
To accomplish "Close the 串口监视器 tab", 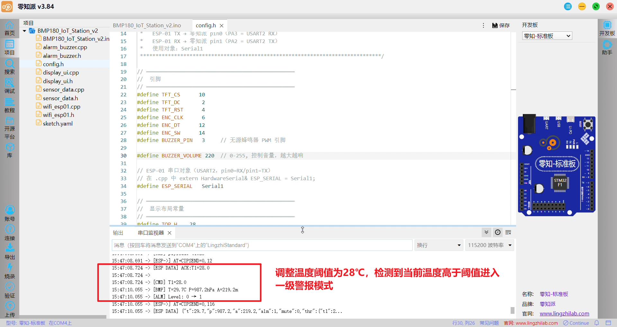I will pyautogui.click(x=170, y=233).
